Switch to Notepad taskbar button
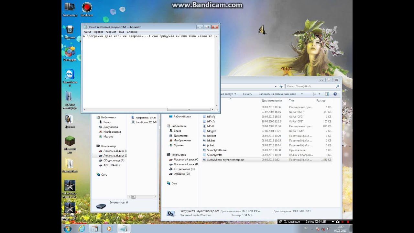 coord(123,228)
